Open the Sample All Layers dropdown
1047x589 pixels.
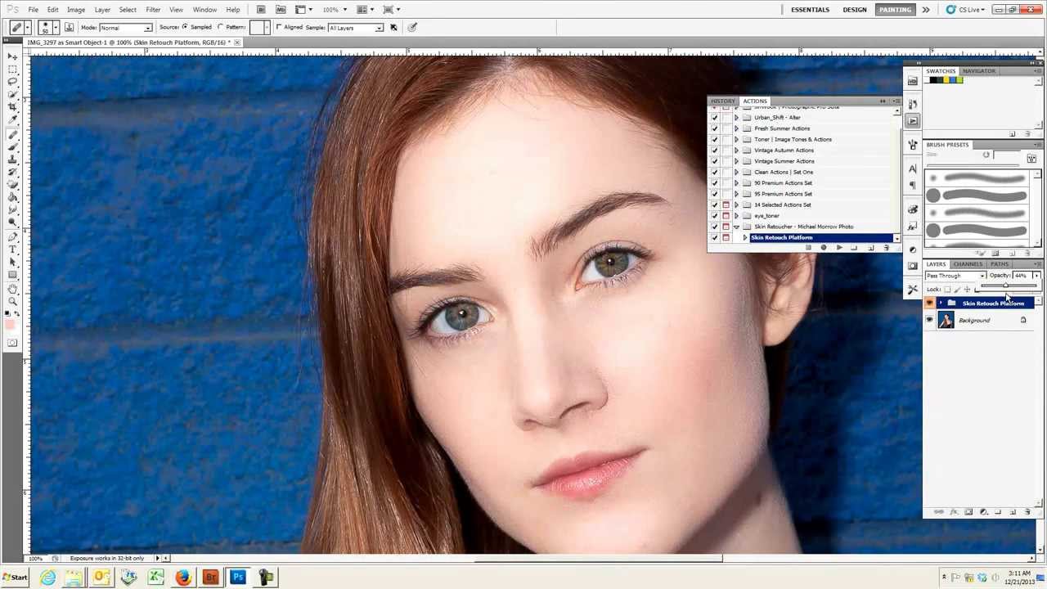click(355, 28)
